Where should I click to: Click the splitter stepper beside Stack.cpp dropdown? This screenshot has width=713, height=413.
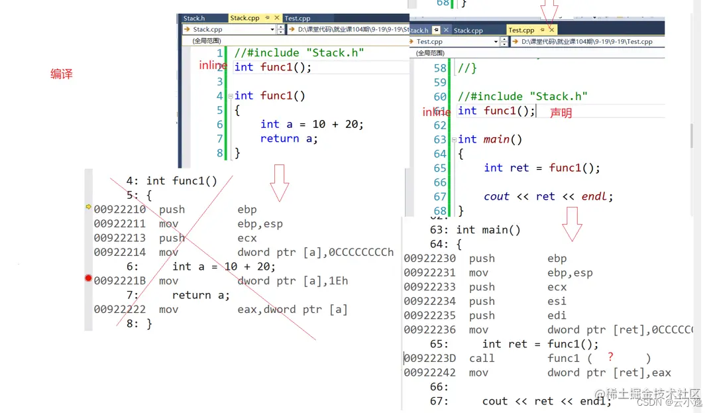point(280,29)
